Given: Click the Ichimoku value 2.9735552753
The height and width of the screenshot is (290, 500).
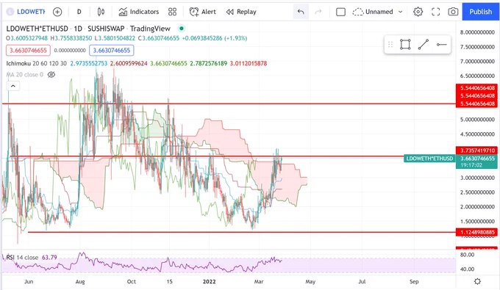Looking at the screenshot, I should 89,63.
